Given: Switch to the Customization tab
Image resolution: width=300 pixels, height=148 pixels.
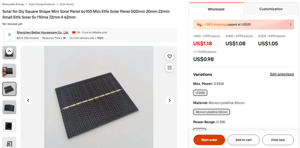Looking at the screenshot, I should point(271,9).
